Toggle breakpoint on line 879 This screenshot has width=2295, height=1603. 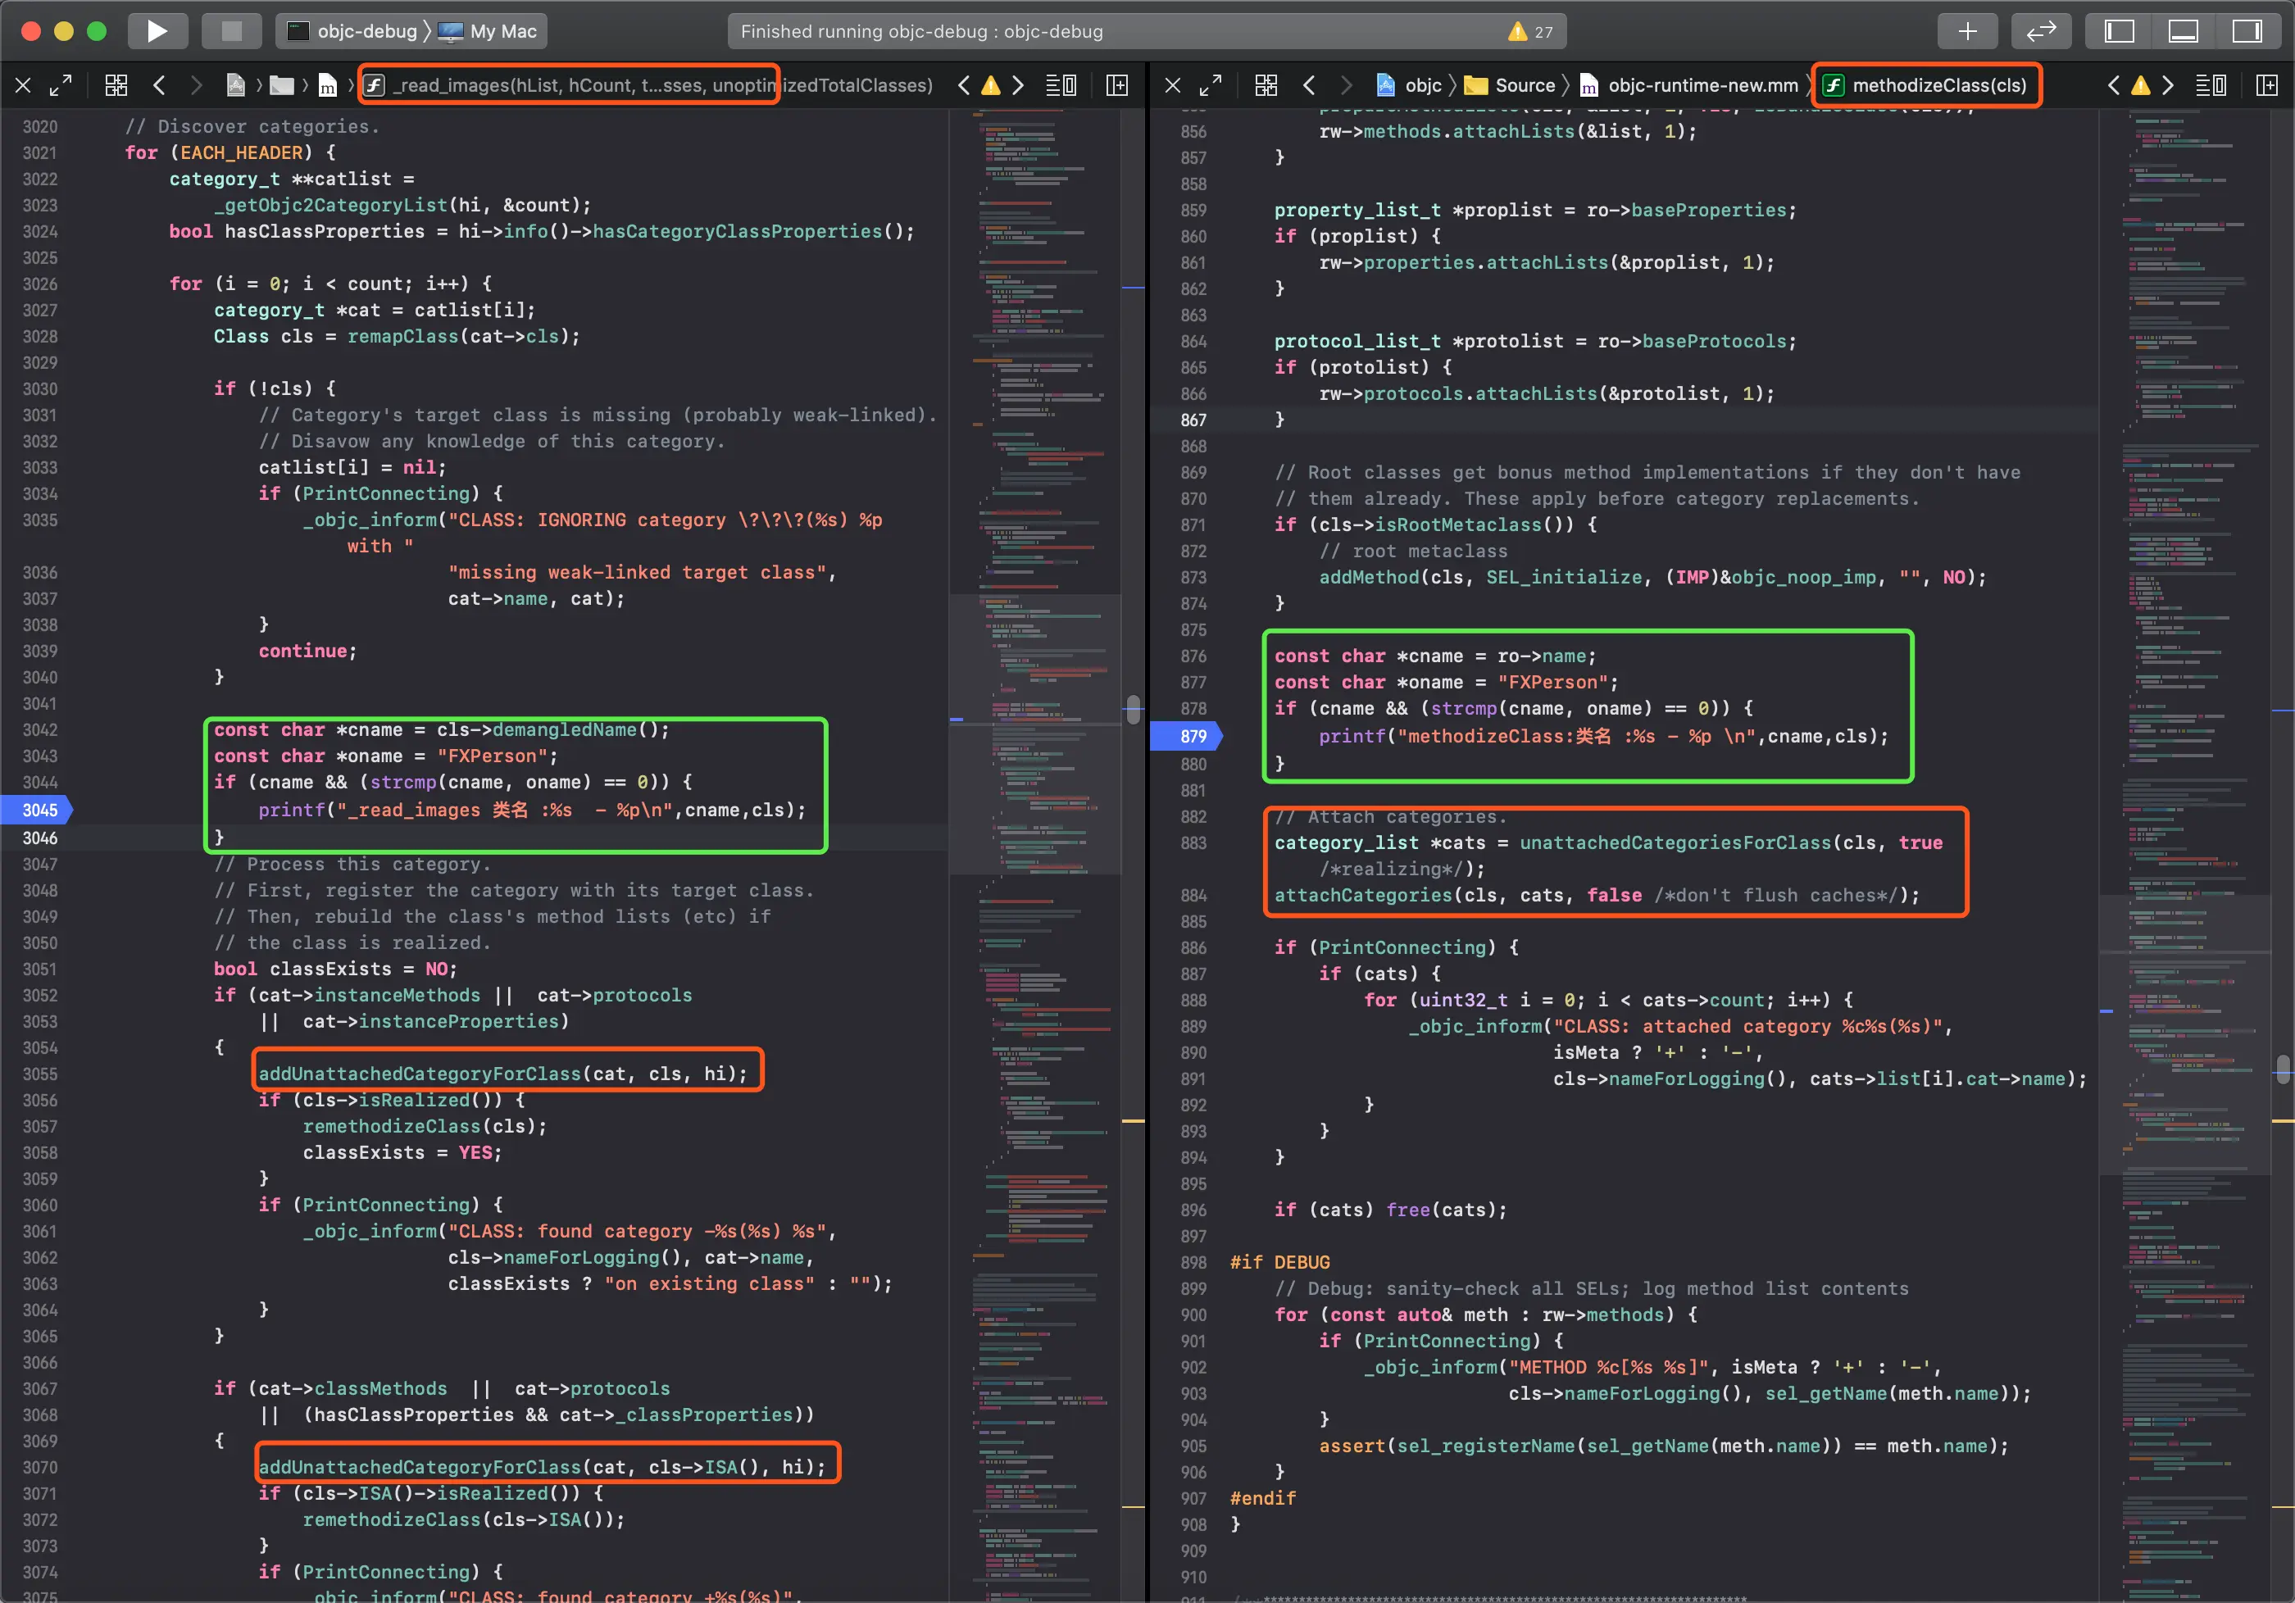click(1188, 737)
